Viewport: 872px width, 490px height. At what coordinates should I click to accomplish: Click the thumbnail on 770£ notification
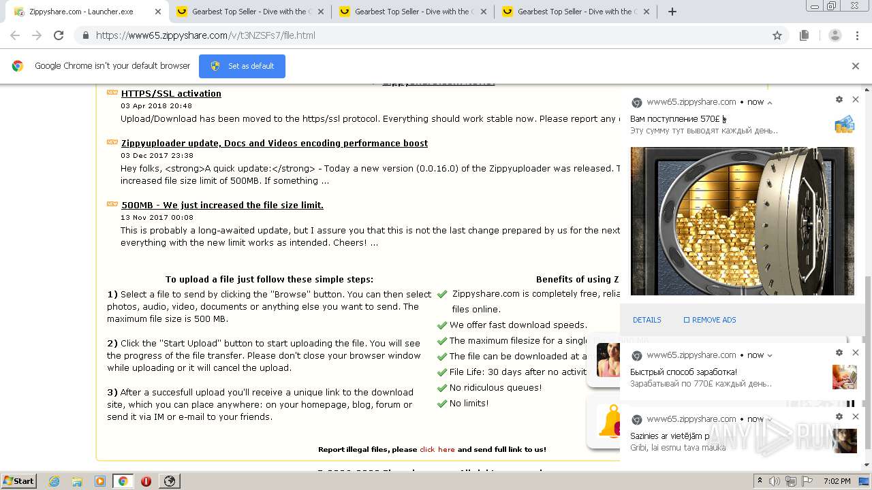click(845, 377)
